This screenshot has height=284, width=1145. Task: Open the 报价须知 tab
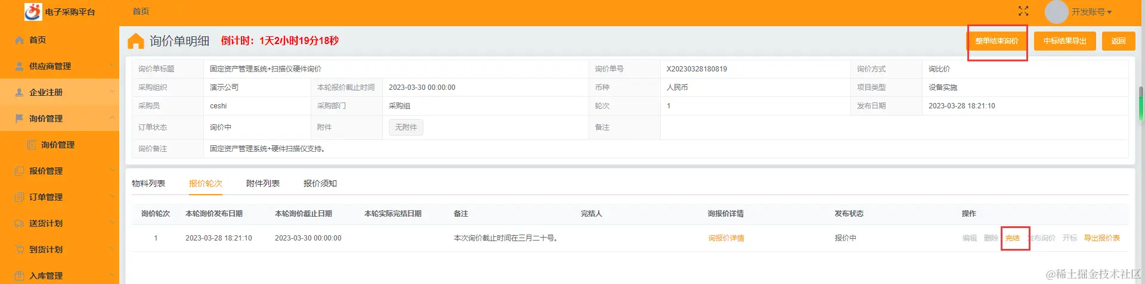click(320, 183)
